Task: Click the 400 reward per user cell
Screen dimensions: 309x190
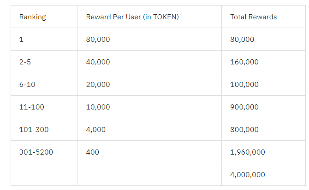Action: coord(93,152)
